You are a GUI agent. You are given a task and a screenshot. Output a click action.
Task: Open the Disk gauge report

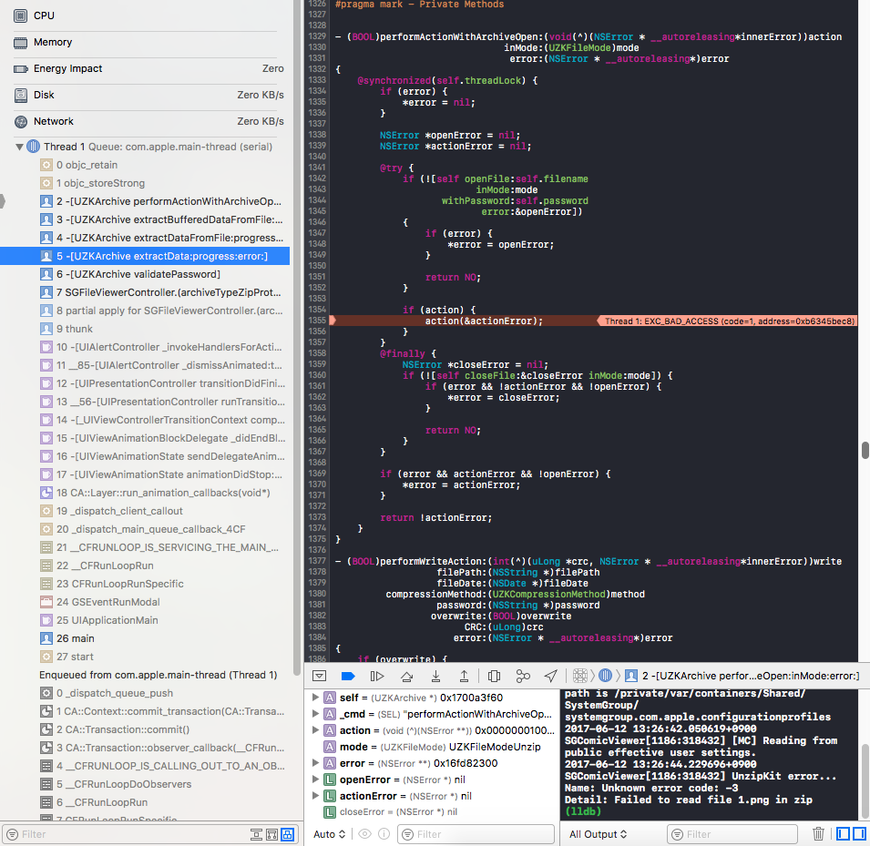tap(145, 95)
